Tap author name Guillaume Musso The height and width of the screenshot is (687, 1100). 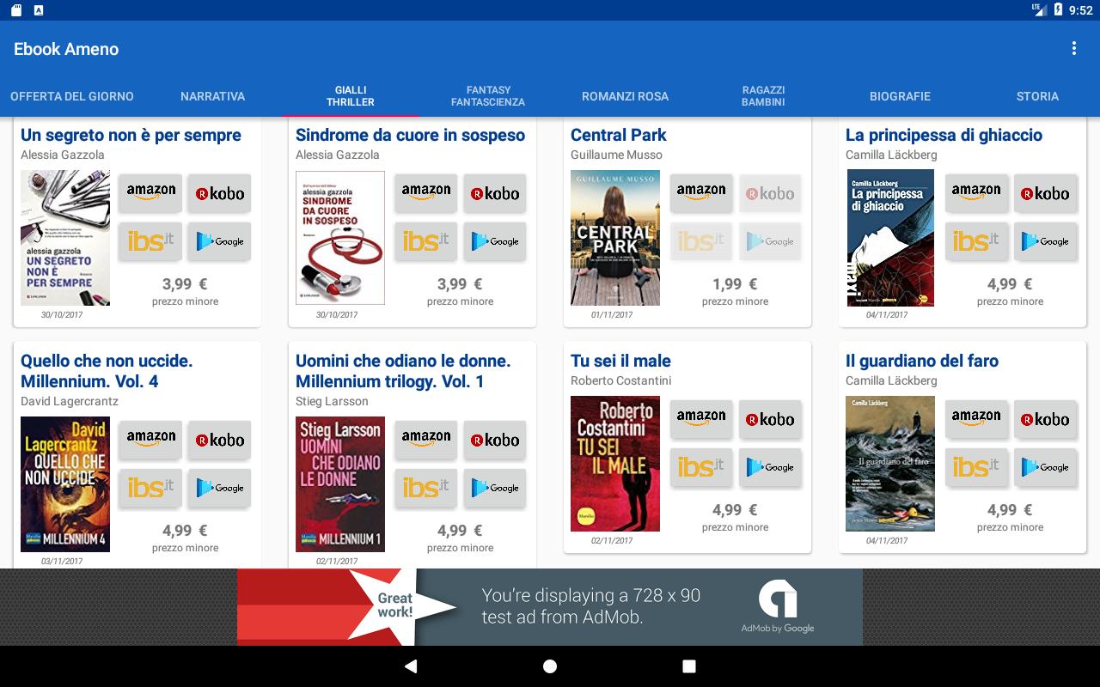point(616,155)
